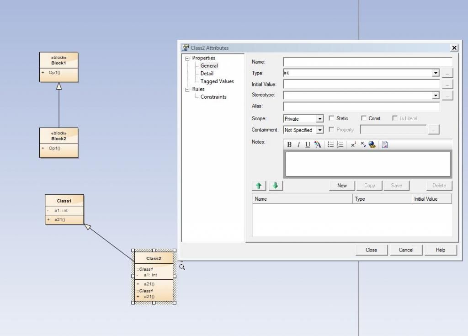Click the document icon in Notes toolbar
The width and height of the screenshot is (468, 336).
pyautogui.click(x=385, y=144)
